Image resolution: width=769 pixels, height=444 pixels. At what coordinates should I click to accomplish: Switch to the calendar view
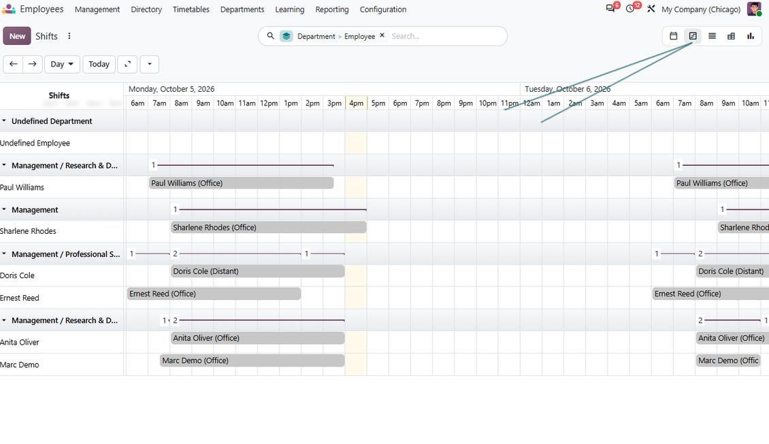[x=673, y=36]
